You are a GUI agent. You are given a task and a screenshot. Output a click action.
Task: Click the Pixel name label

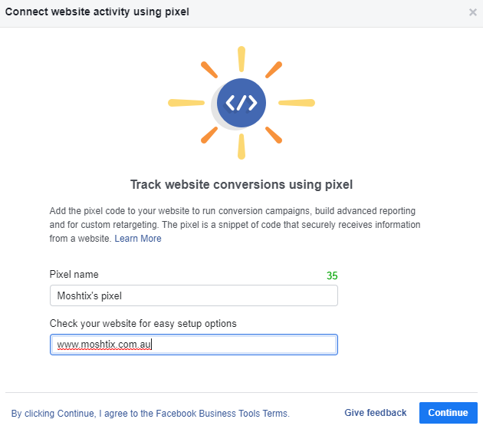pos(74,274)
